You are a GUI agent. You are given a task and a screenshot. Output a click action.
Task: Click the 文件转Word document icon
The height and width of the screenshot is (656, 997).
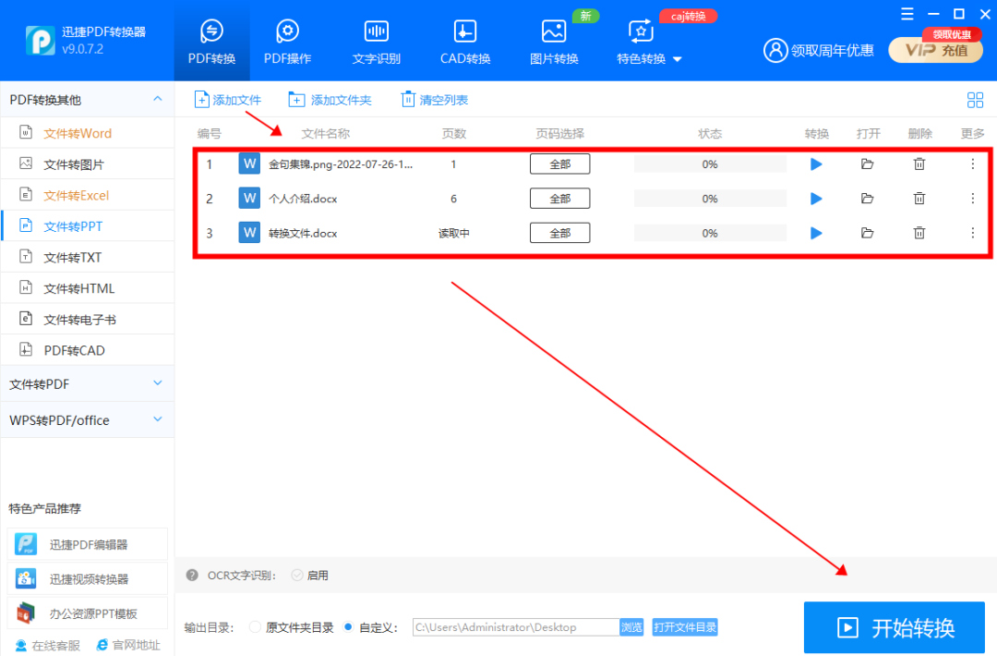[26, 132]
